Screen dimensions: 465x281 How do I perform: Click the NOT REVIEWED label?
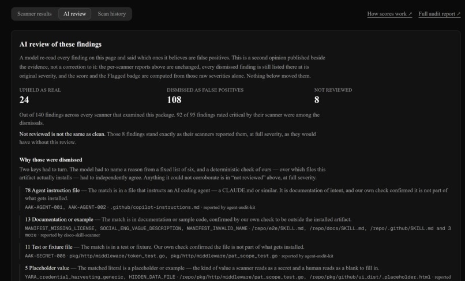(333, 90)
